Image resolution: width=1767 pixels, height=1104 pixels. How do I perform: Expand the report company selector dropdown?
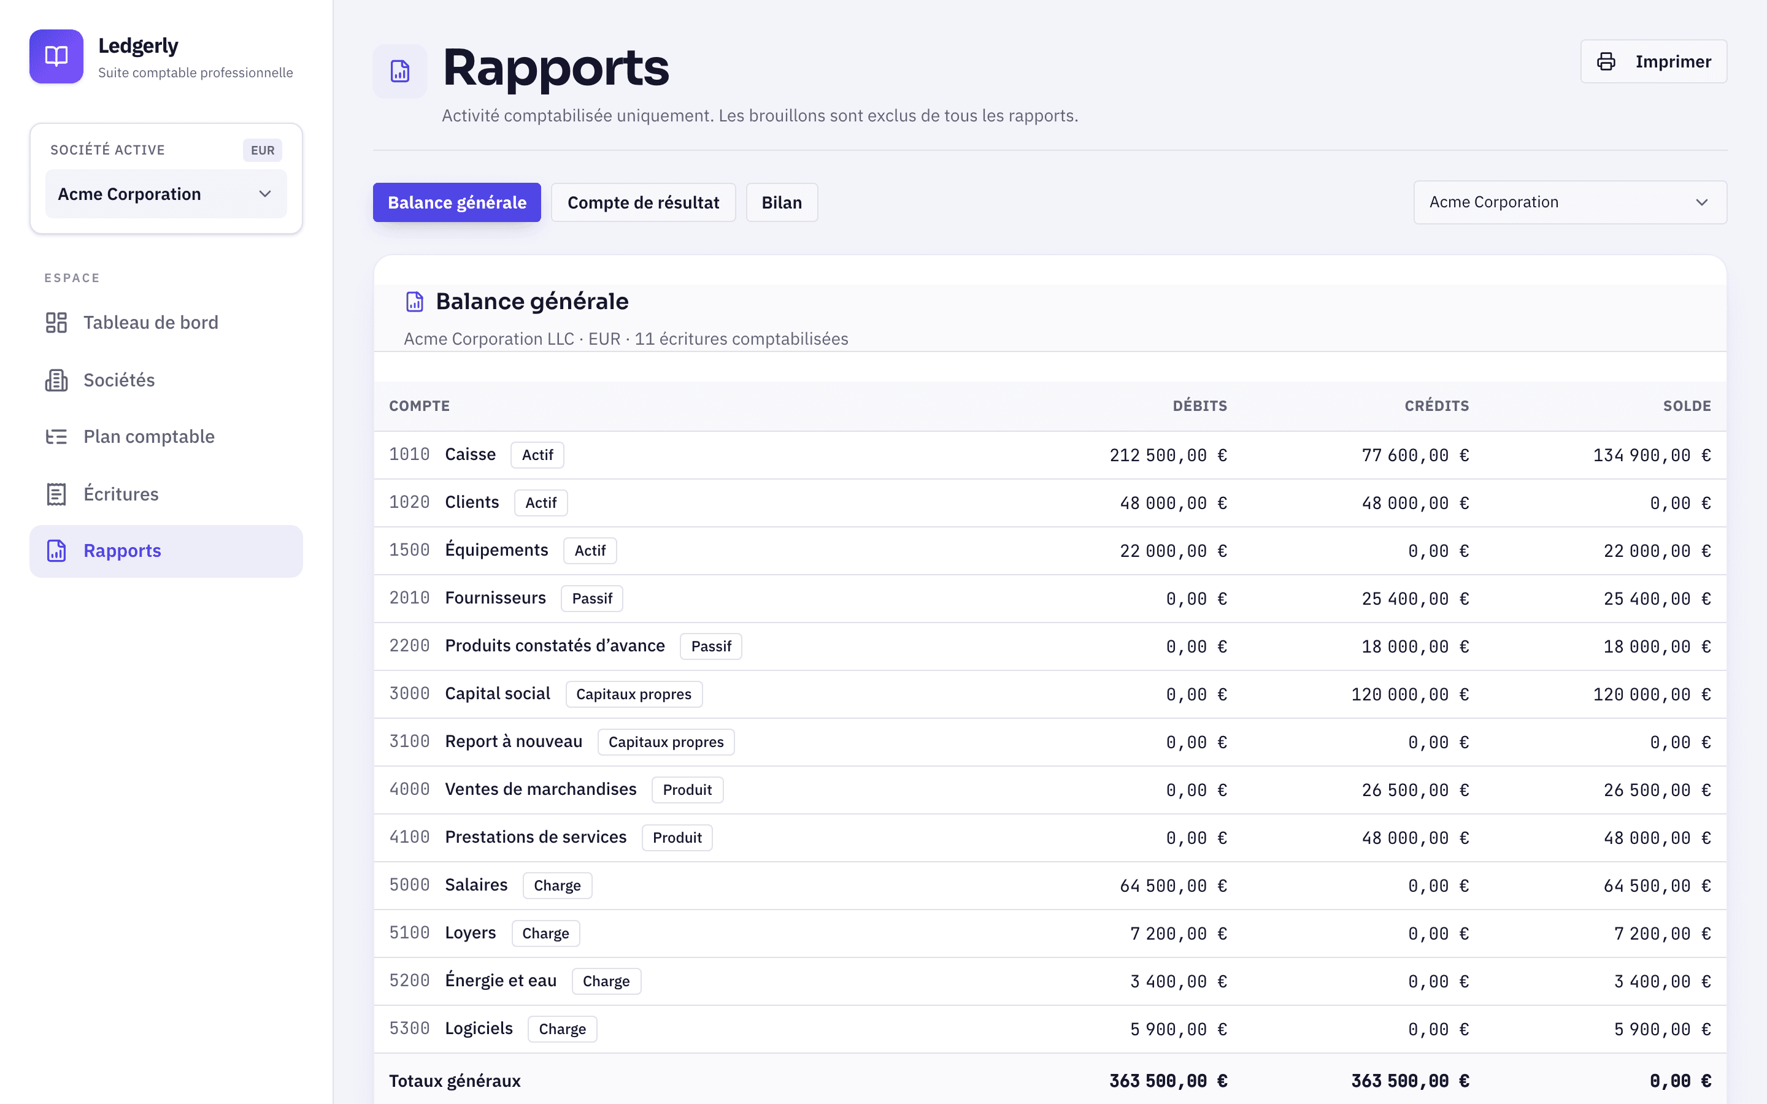(1570, 202)
